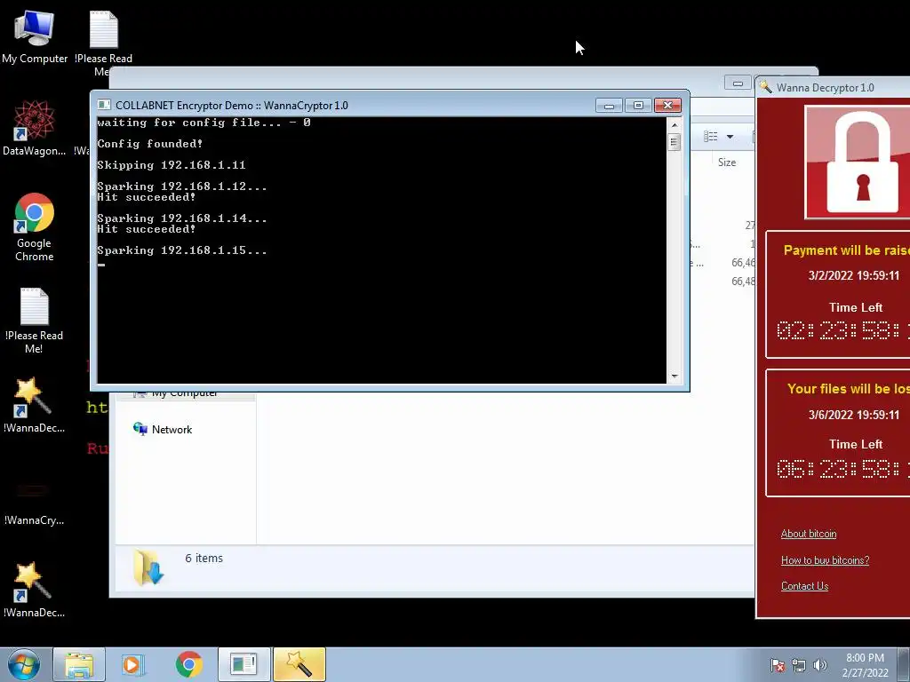Minimize the Explorer window behind the console
This screenshot has height=682, width=910.
pyautogui.click(x=738, y=83)
